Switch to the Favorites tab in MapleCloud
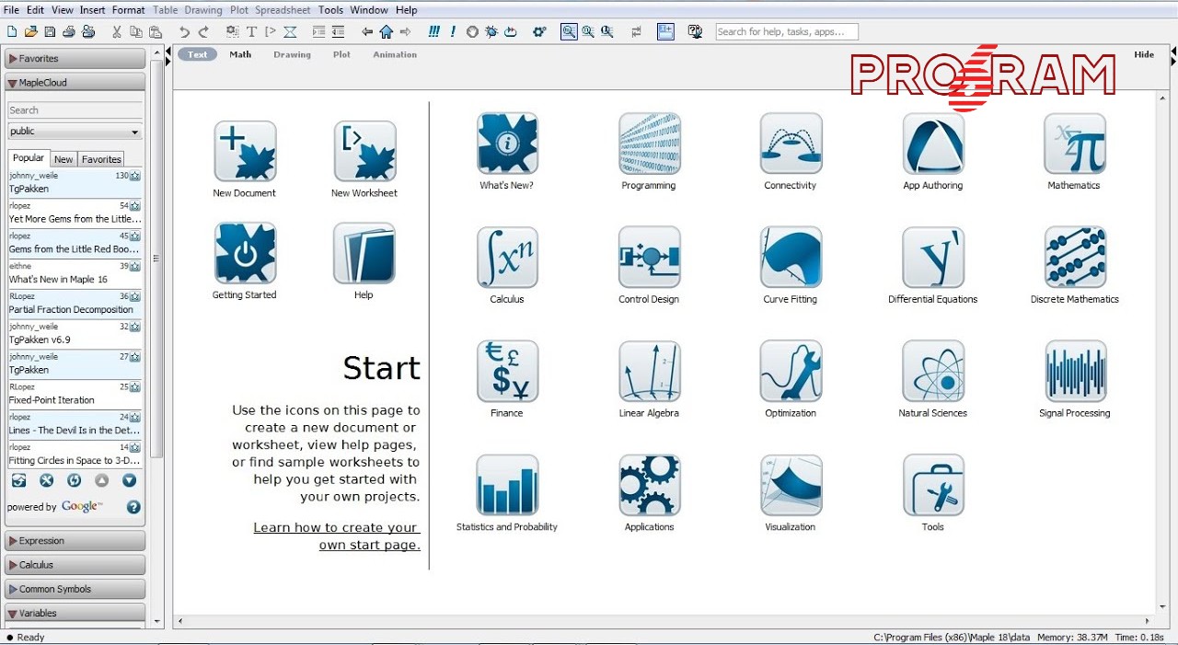 coord(101,159)
